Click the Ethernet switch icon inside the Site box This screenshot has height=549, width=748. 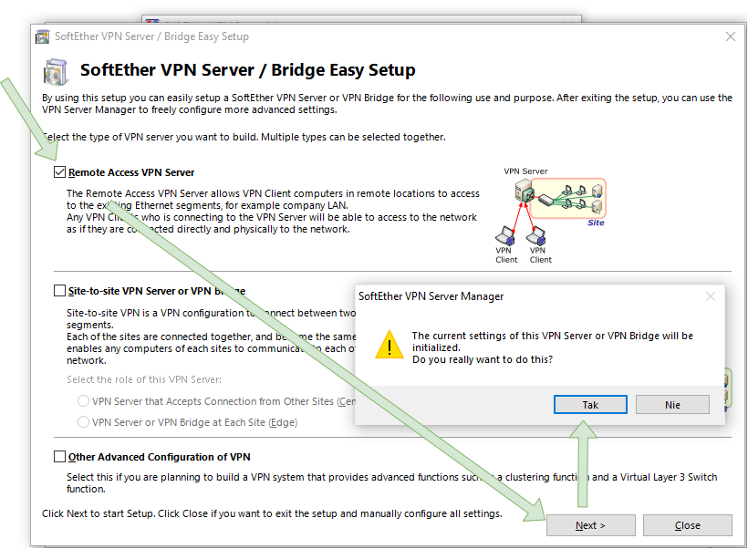[x=545, y=200]
